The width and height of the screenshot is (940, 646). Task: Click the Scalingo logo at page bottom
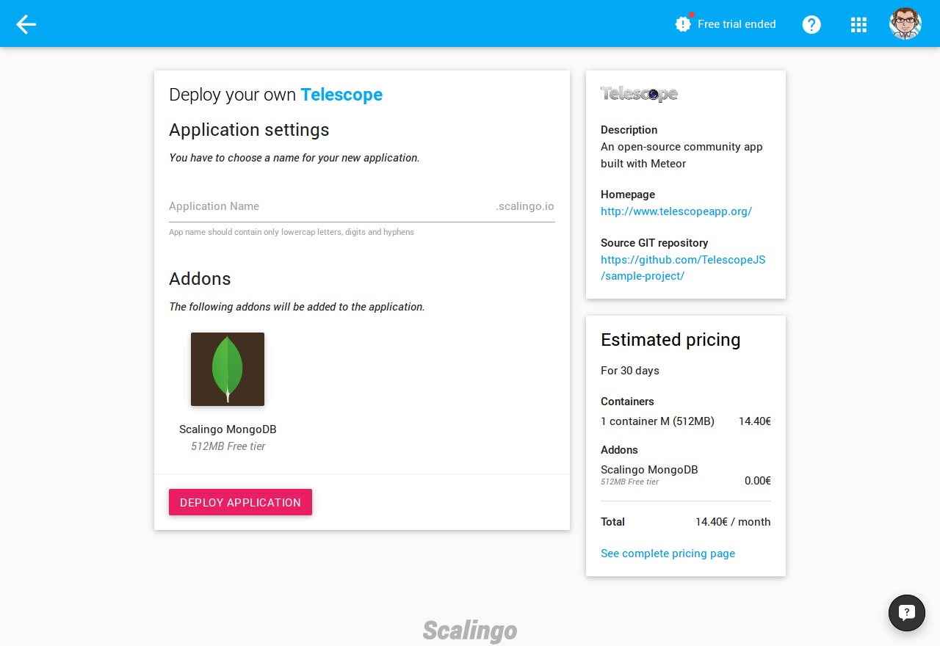pyautogui.click(x=469, y=629)
